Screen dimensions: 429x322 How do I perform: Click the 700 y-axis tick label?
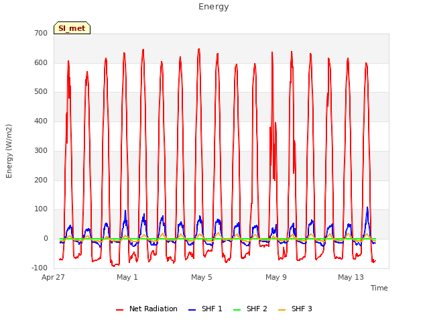(41, 34)
